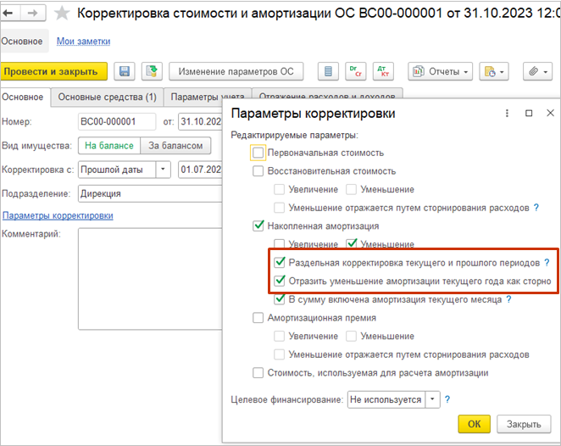Image resolution: width=561 pixels, height=446 pixels.
Task: Expand the Отчеты dropdown menu
Action: pyautogui.click(x=439, y=72)
